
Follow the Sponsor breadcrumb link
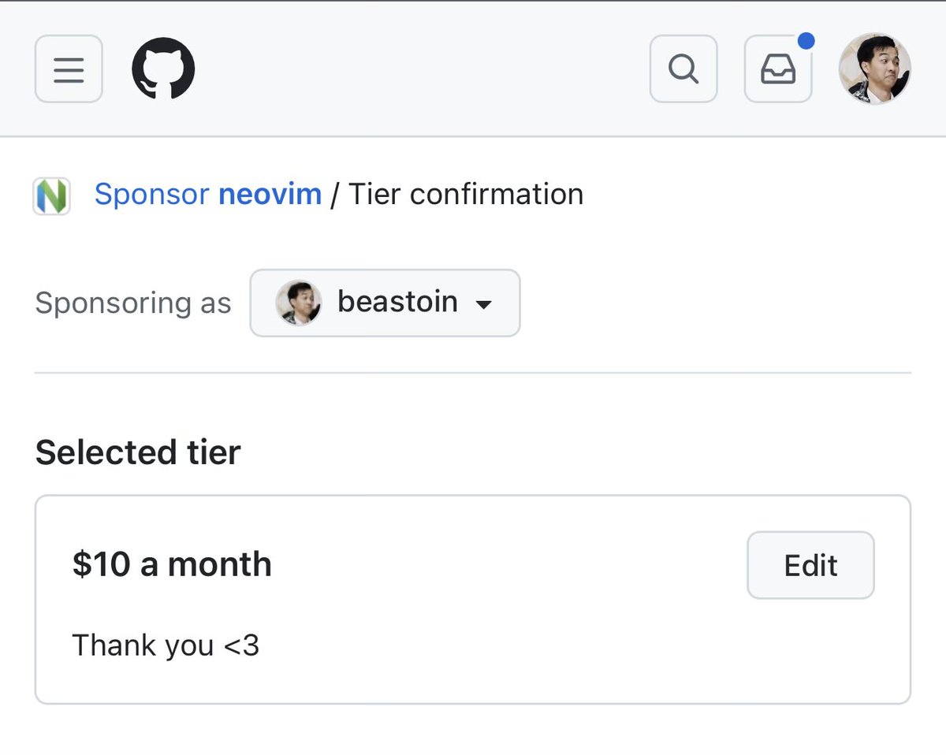[151, 194]
